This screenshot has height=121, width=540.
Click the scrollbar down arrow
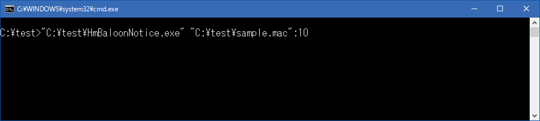(x=535, y=116)
